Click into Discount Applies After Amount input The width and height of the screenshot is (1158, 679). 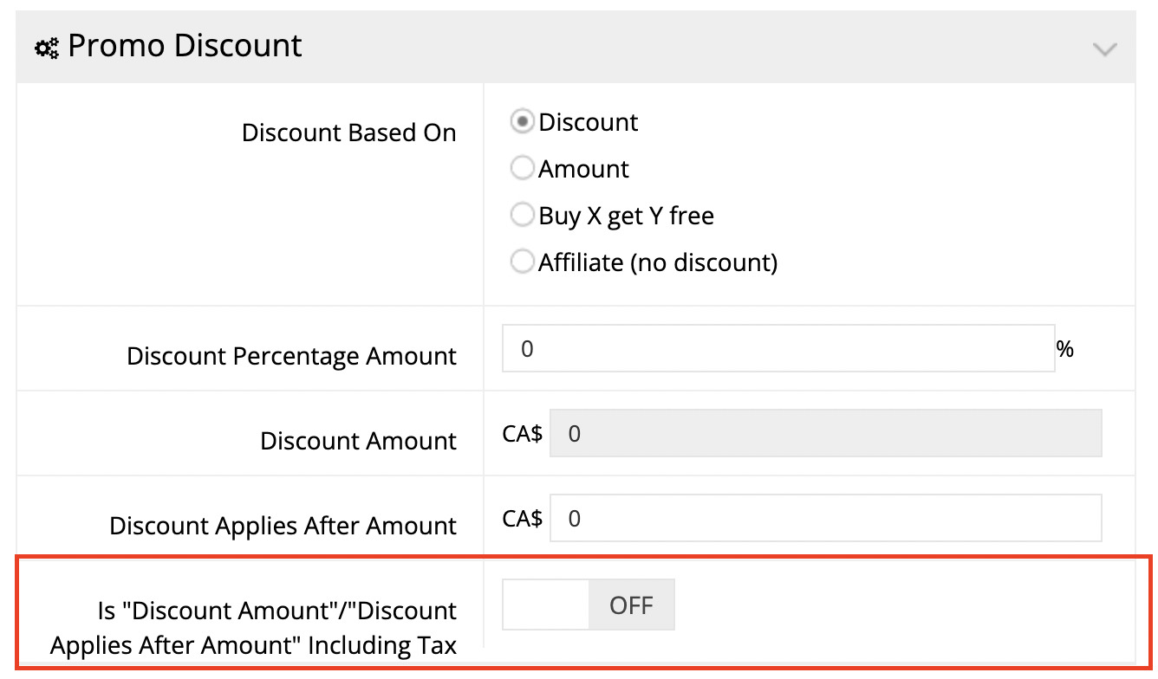[x=825, y=518]
